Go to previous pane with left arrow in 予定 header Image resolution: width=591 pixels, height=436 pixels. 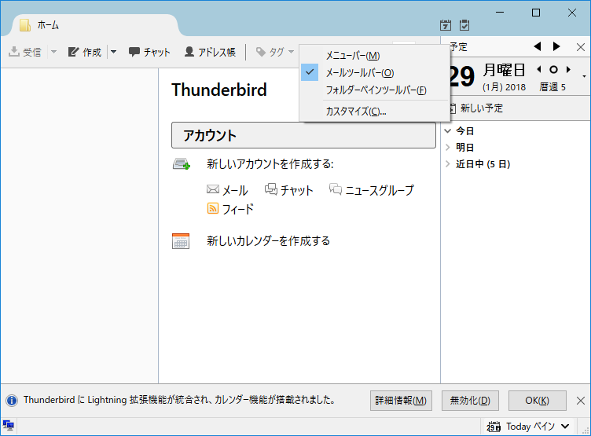pos(538,46)
